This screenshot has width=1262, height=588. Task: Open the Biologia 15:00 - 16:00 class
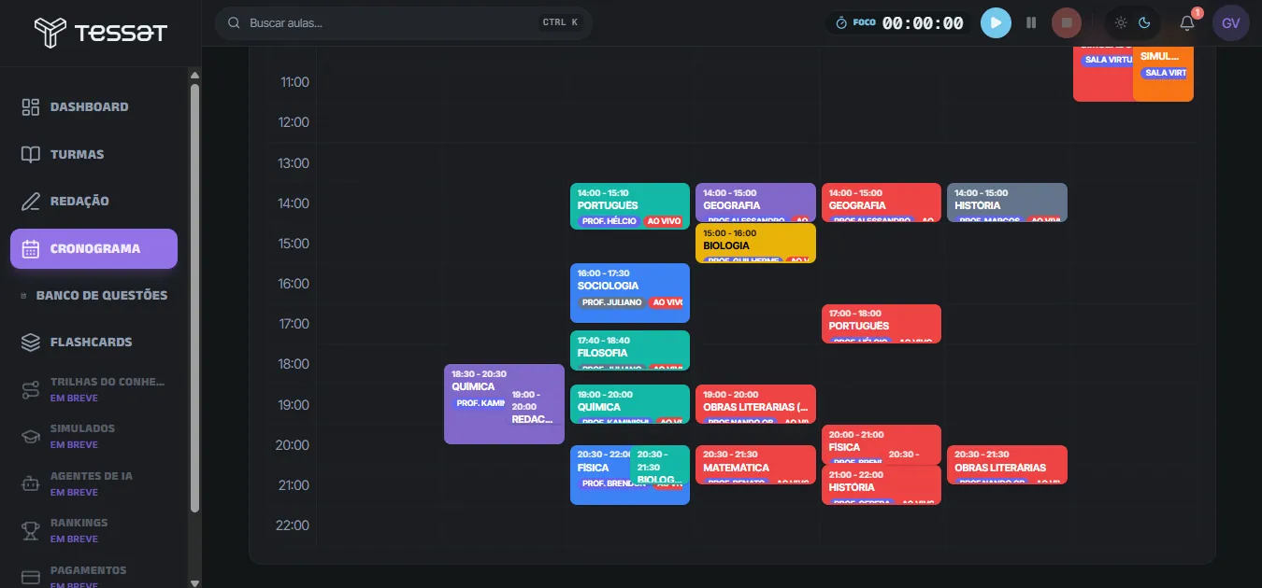point(755,243)
